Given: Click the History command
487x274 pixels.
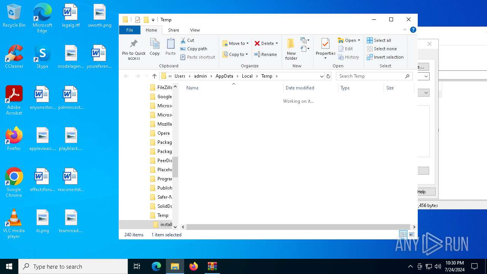Looking at the screenshot, I should tap(349, 57).
